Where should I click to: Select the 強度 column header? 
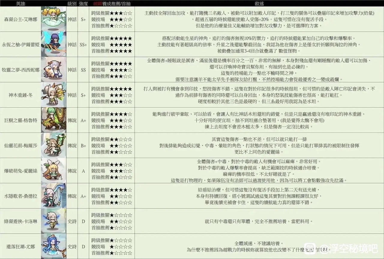[83, 3]
